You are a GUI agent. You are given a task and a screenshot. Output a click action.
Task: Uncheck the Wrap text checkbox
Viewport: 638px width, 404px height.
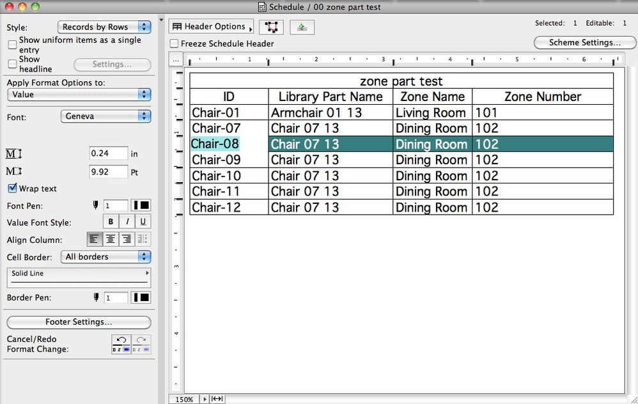point(12,188)
